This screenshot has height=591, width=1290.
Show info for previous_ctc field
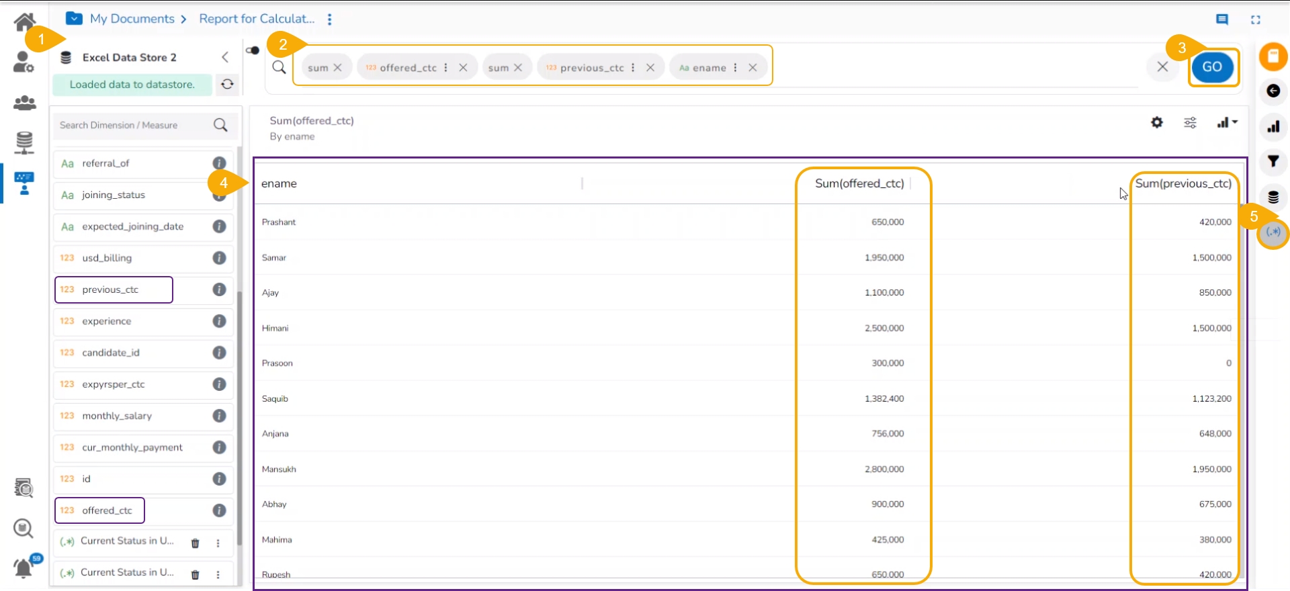pyautogui.click(x=219, y=289)
